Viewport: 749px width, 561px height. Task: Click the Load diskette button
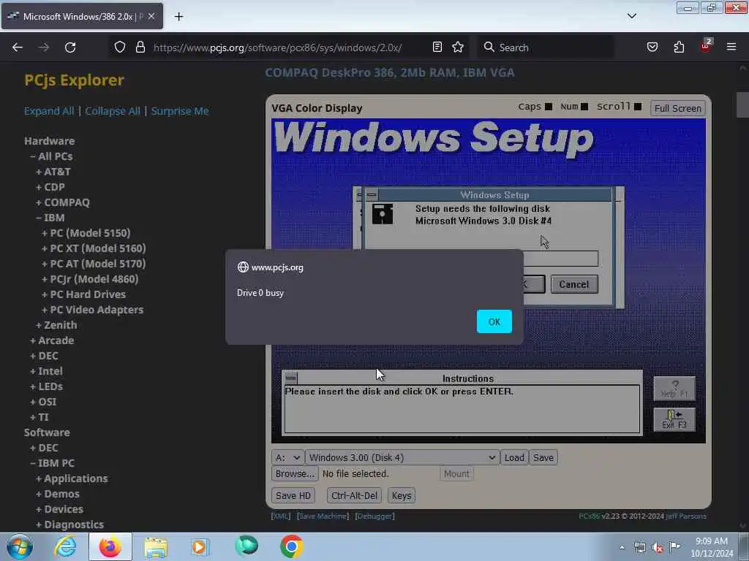click(514, 457)
